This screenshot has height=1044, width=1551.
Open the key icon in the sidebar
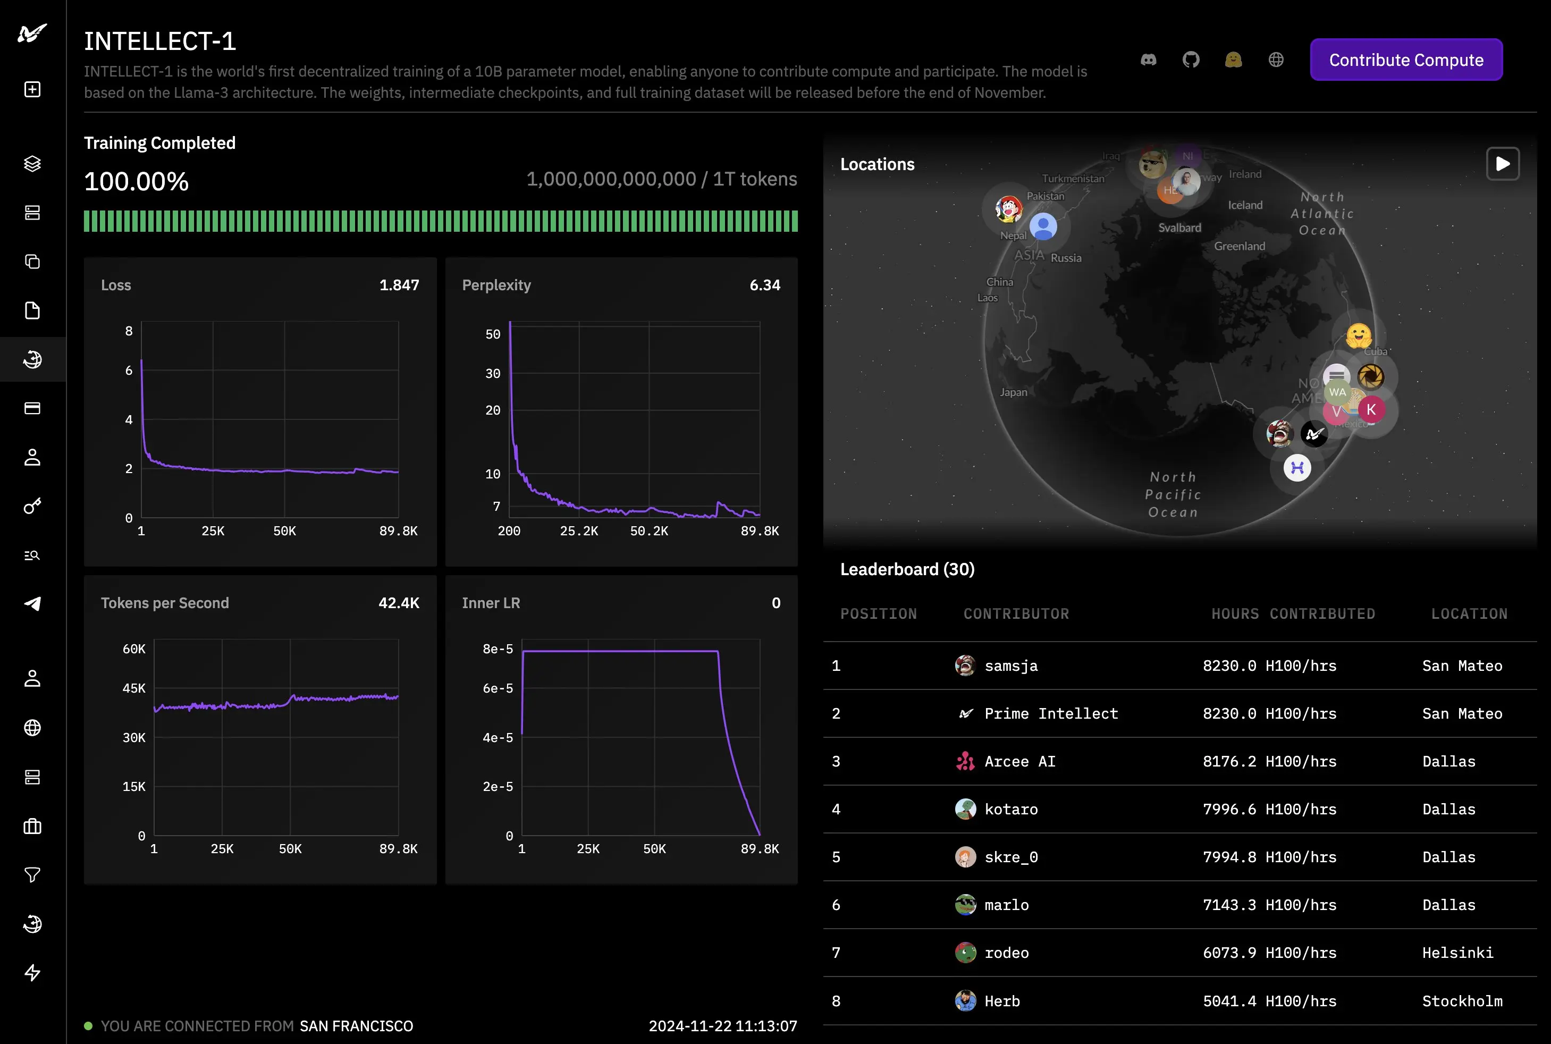coord(32,506)
